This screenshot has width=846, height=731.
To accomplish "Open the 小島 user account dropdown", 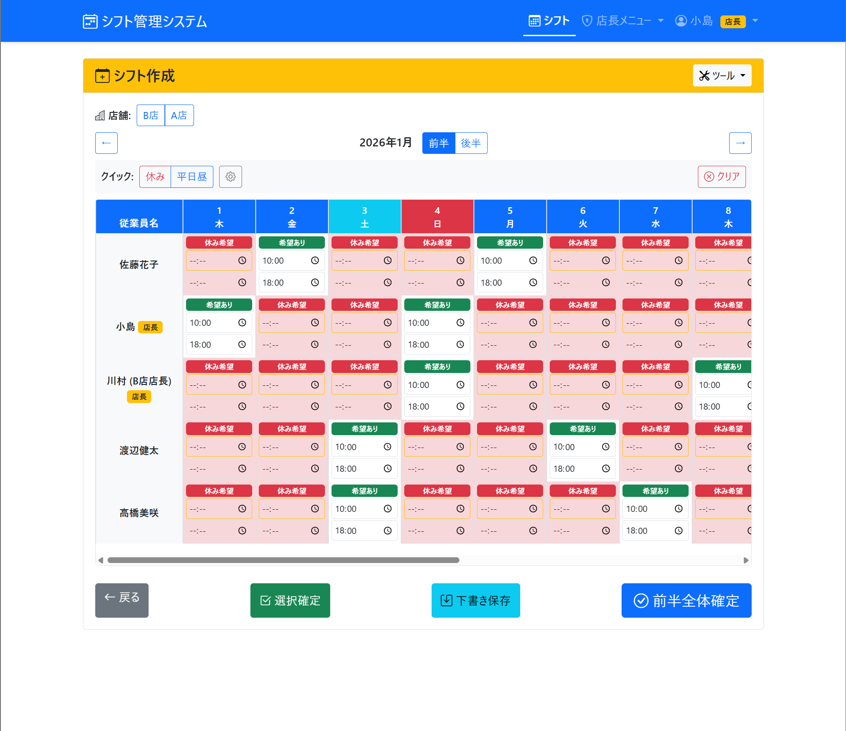I will point(716,21).
